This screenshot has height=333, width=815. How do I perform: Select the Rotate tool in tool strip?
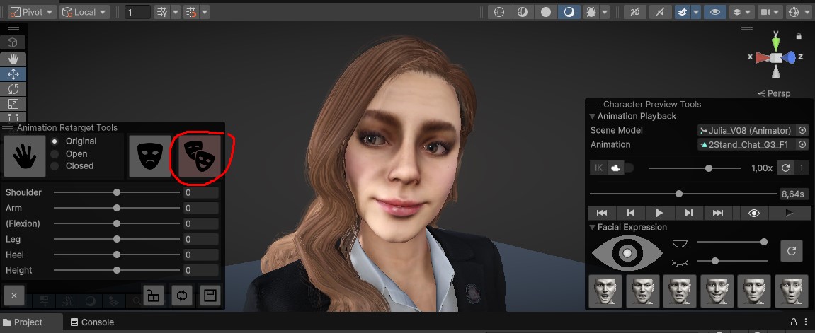[x=13, y=88]
